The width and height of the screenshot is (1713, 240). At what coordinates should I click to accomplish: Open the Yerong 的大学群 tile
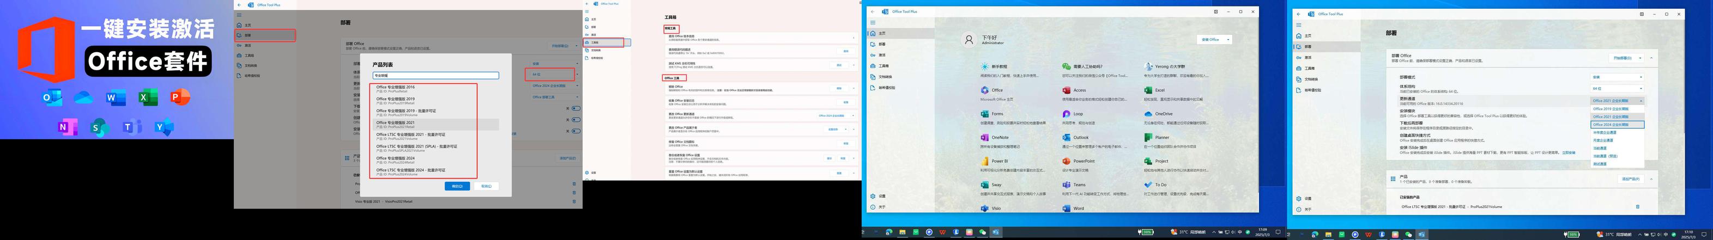click(x=1178, y=70)
